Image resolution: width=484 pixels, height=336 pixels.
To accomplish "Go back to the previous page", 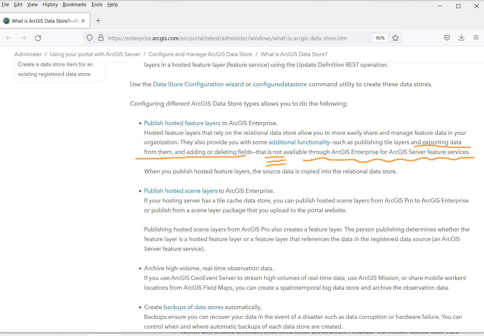I will [x=9, y=38].
